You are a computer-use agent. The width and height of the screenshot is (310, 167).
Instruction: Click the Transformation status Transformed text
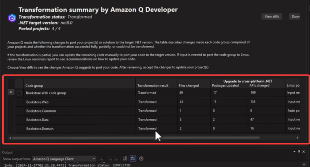click(x=80, y=17)
